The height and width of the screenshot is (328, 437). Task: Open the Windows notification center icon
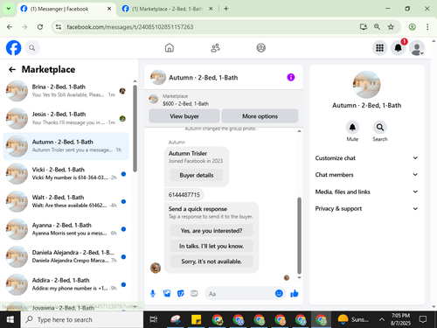pos(423,319)
